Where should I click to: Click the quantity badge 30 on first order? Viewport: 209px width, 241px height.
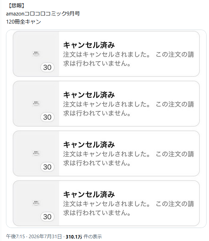point(47,67)
